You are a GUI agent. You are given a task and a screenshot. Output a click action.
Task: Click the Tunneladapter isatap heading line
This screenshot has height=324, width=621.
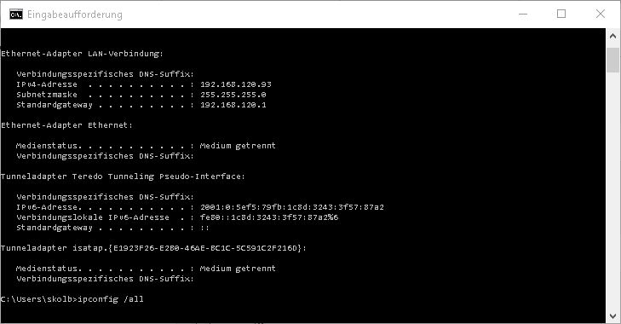[x=153, y=248]
